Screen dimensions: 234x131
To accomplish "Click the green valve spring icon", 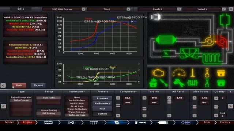I will (193, 83).
